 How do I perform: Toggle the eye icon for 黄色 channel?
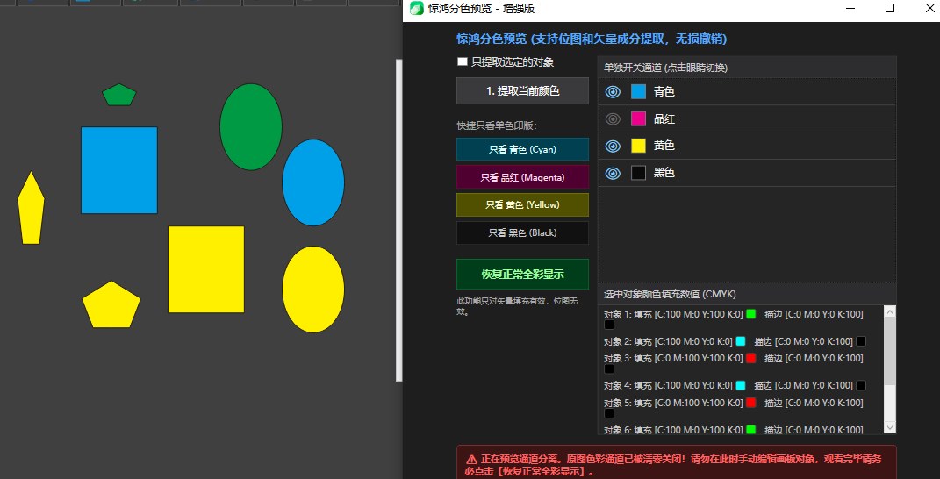click(613, 146)
